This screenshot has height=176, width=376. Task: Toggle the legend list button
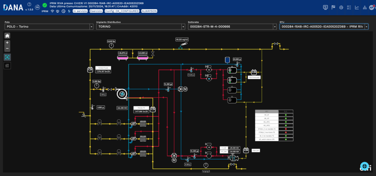coord(7,65)
